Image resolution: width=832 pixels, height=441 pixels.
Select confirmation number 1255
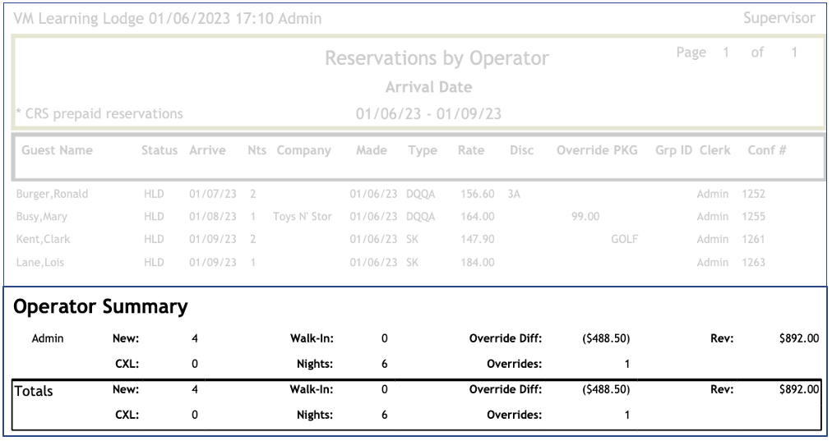(x=753, y=218)
